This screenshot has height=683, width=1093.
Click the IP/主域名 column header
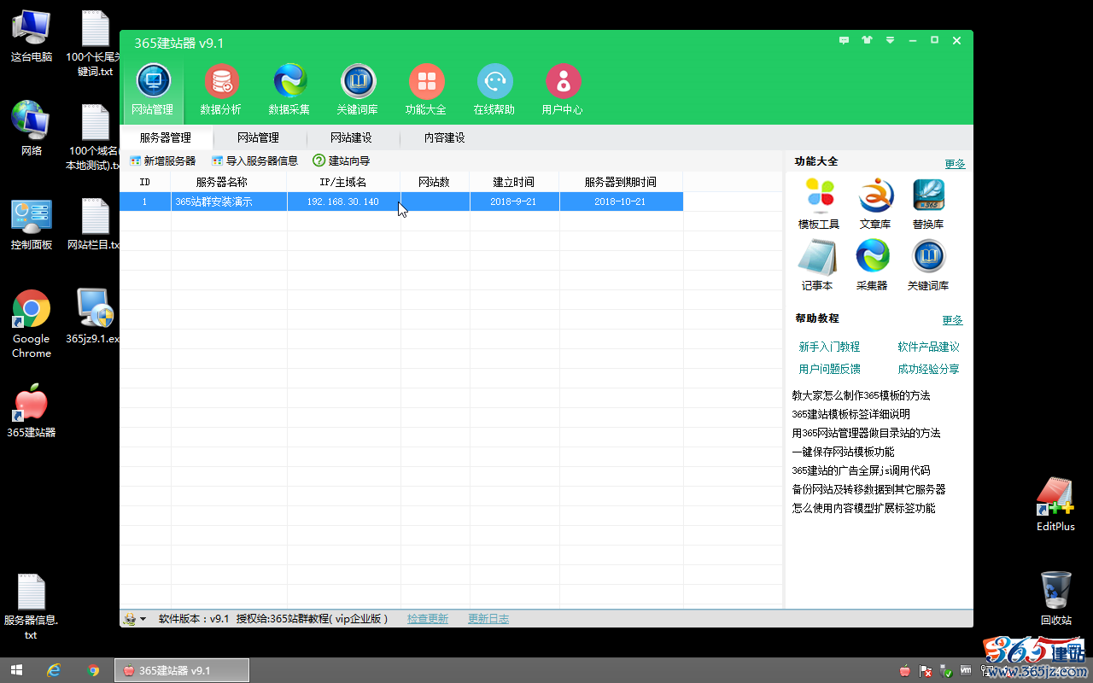pos(343,182)
